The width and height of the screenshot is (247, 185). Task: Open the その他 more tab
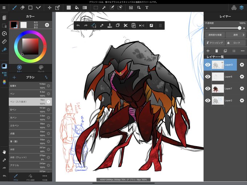[x=45, y=177]
